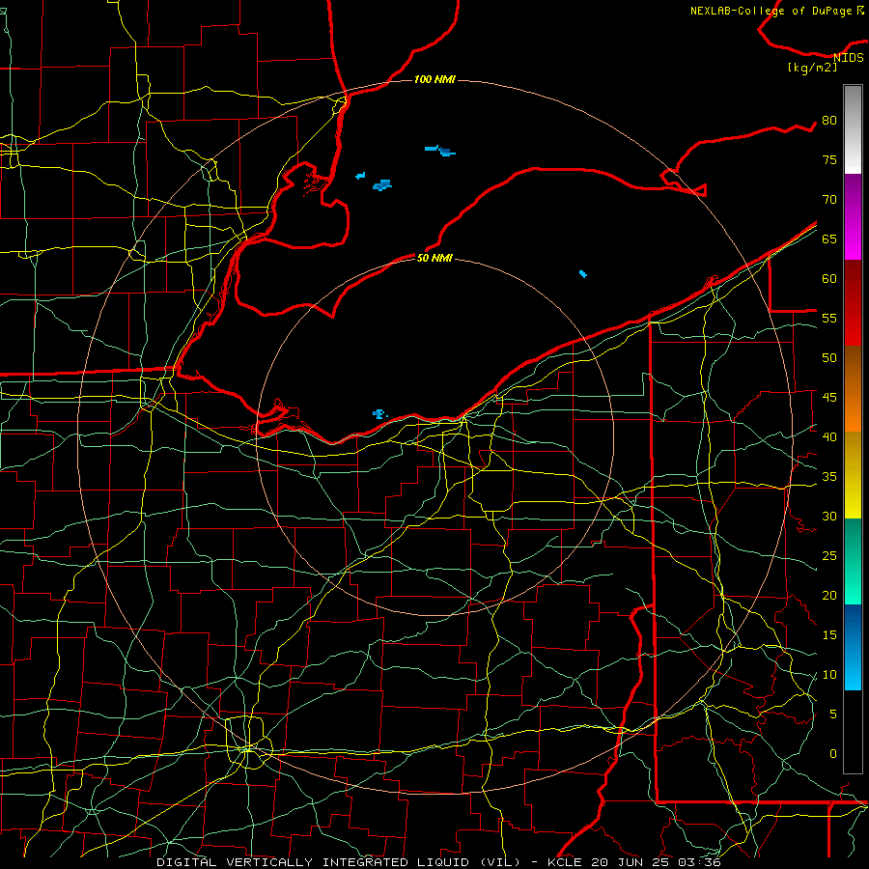This screenshot has width=869, height=869.
Task: Click the 15 value on the color scale
Action: click(829, 635)
